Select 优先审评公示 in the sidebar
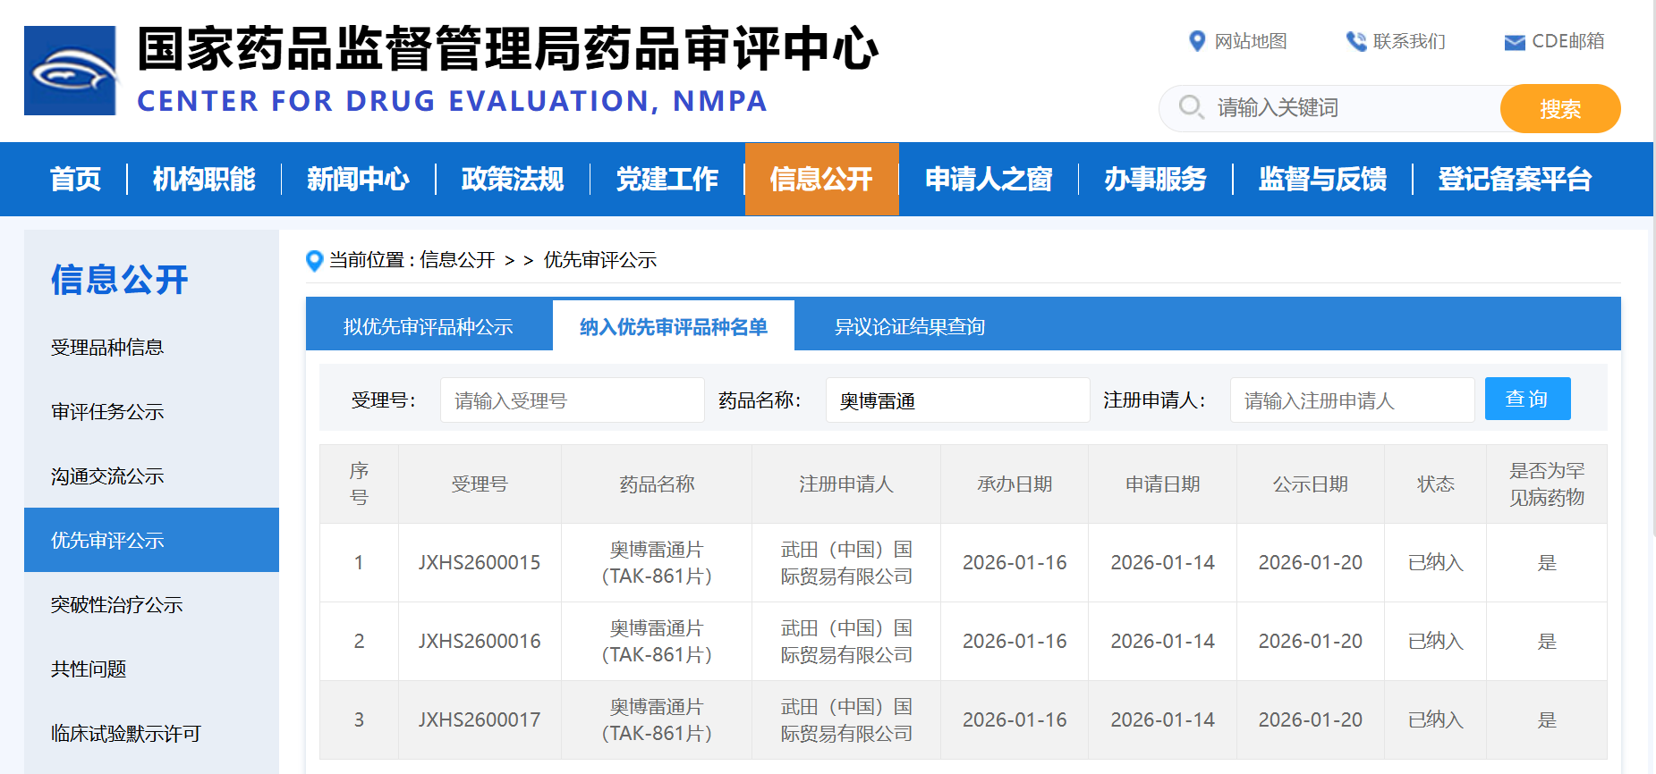Image resolution: width=1656 pixels, height=774 pixels. [x=151, y=540]
